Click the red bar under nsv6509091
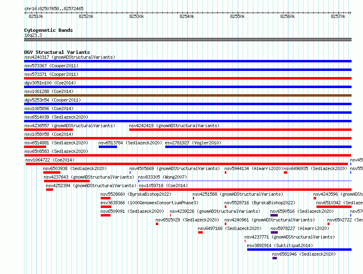 (106, 215)
